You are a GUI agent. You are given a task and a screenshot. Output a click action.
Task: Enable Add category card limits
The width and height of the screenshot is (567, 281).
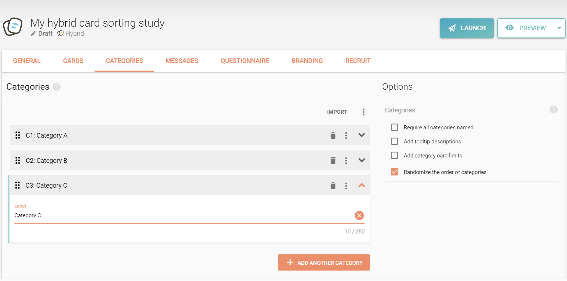coord(394,155)
